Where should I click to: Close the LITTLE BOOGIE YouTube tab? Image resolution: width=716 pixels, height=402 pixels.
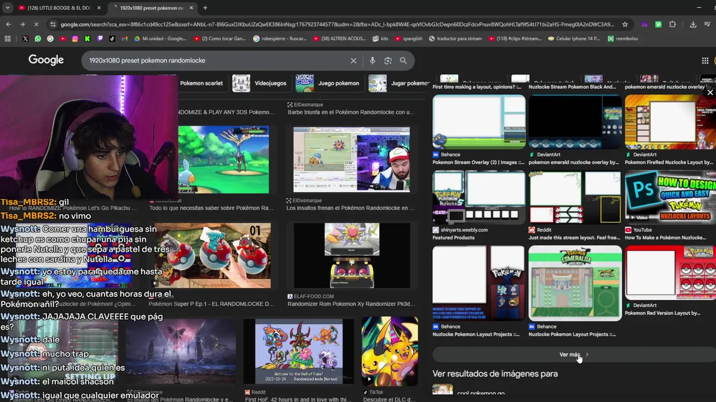(x=99, y=8)
